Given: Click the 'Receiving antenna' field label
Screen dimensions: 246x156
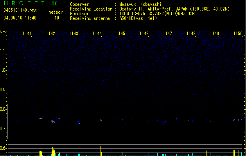Looking at the screenshot, I should click(90, 18).
